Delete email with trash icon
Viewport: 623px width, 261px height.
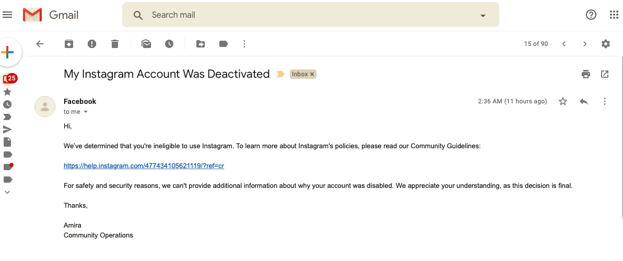(x=115, y=44)
